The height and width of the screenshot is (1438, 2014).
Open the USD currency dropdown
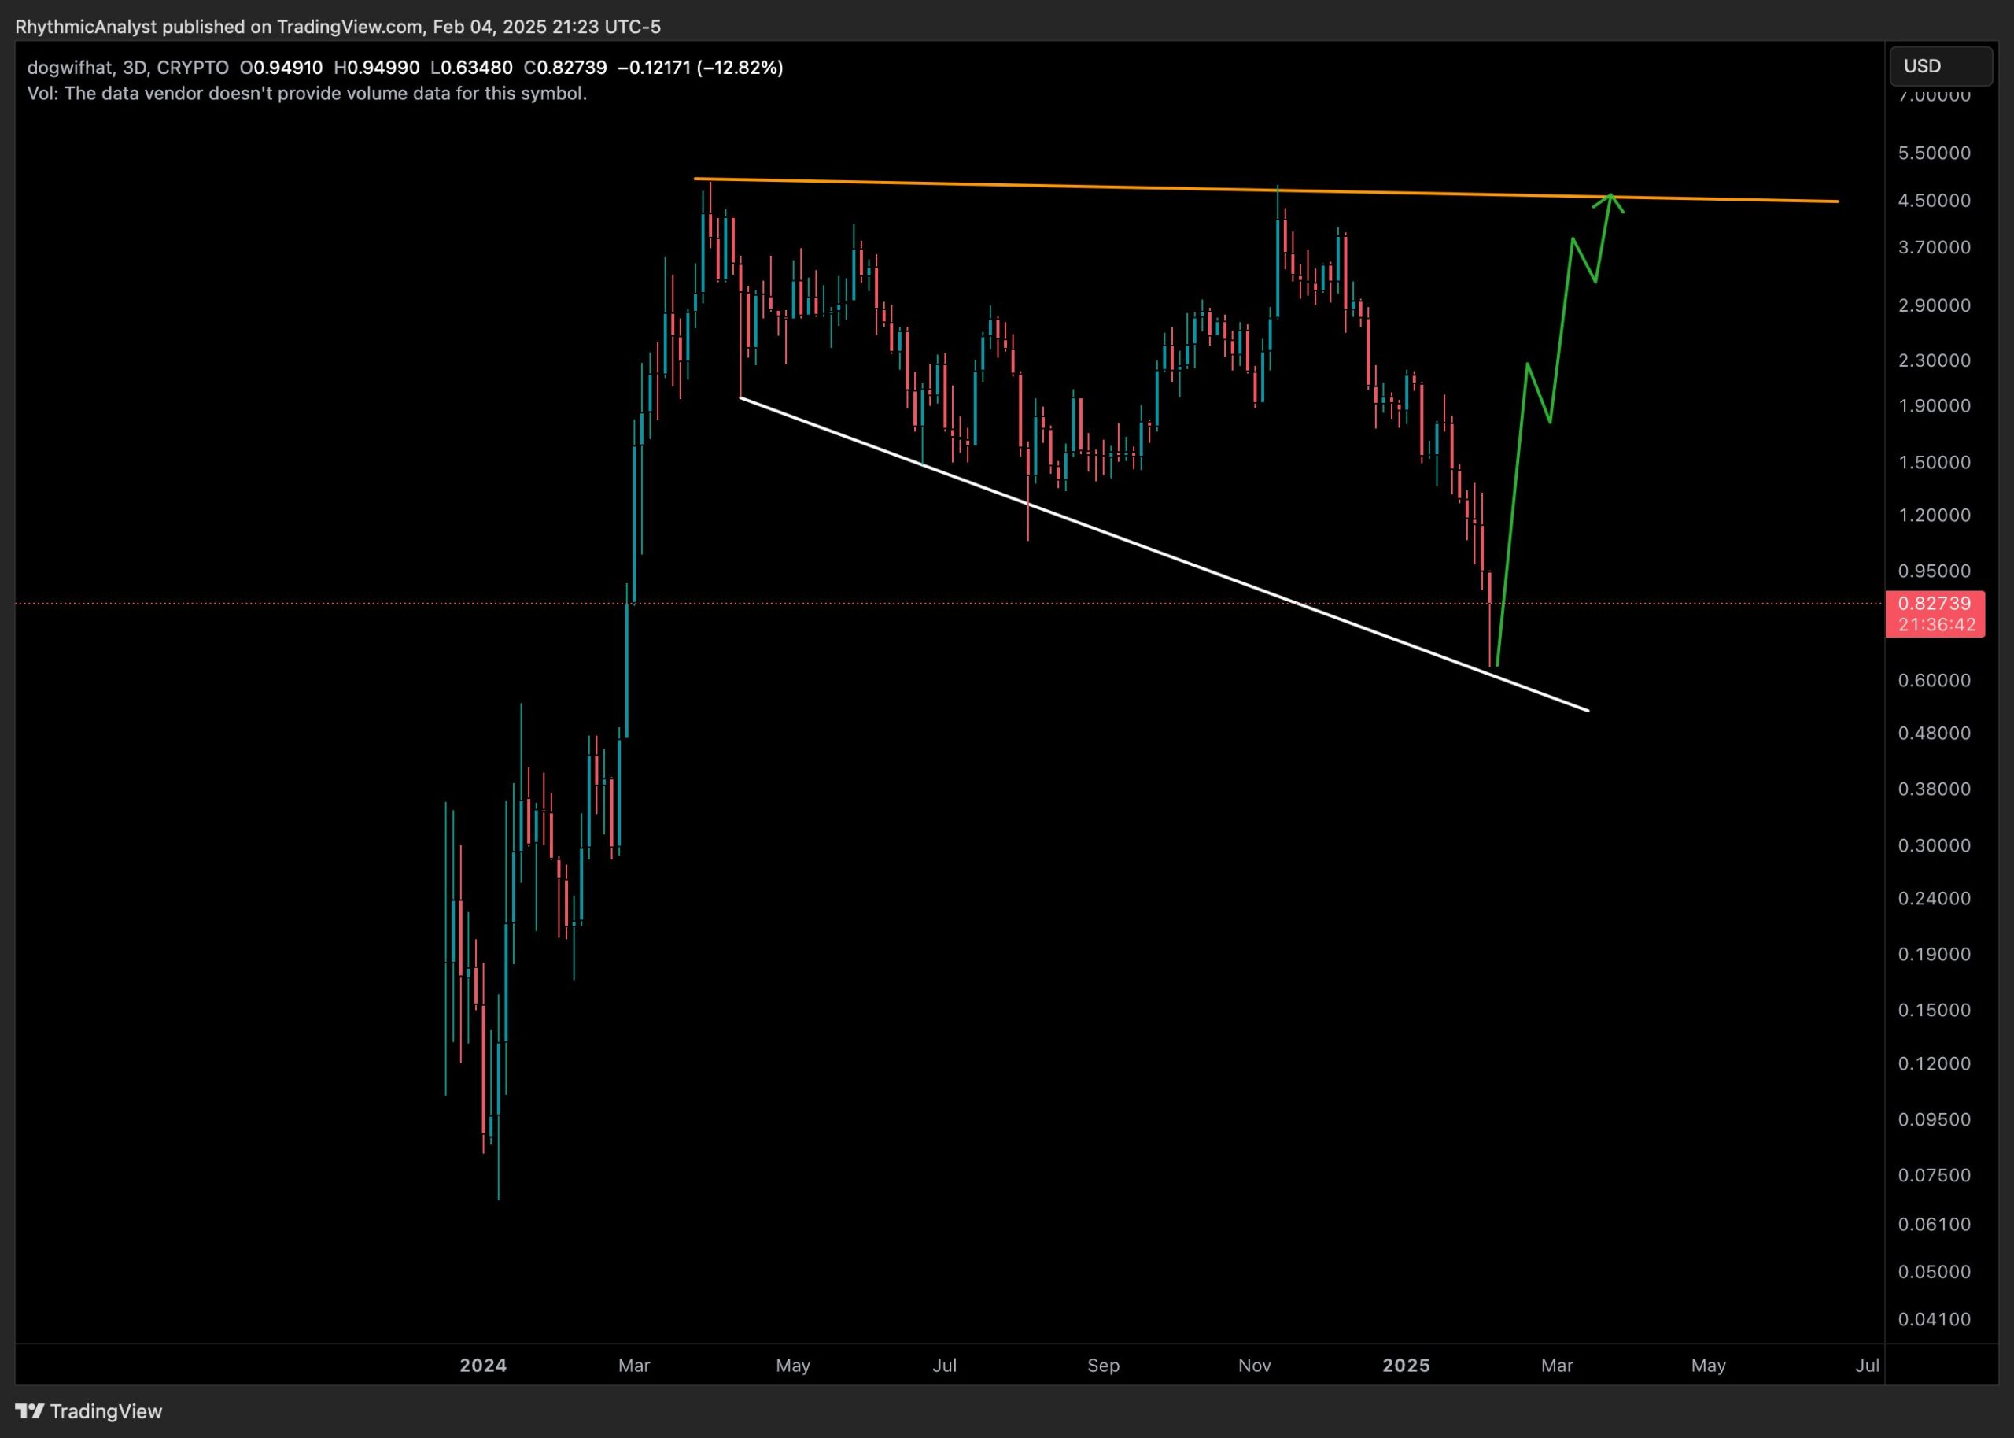[x=1941, y=66]
